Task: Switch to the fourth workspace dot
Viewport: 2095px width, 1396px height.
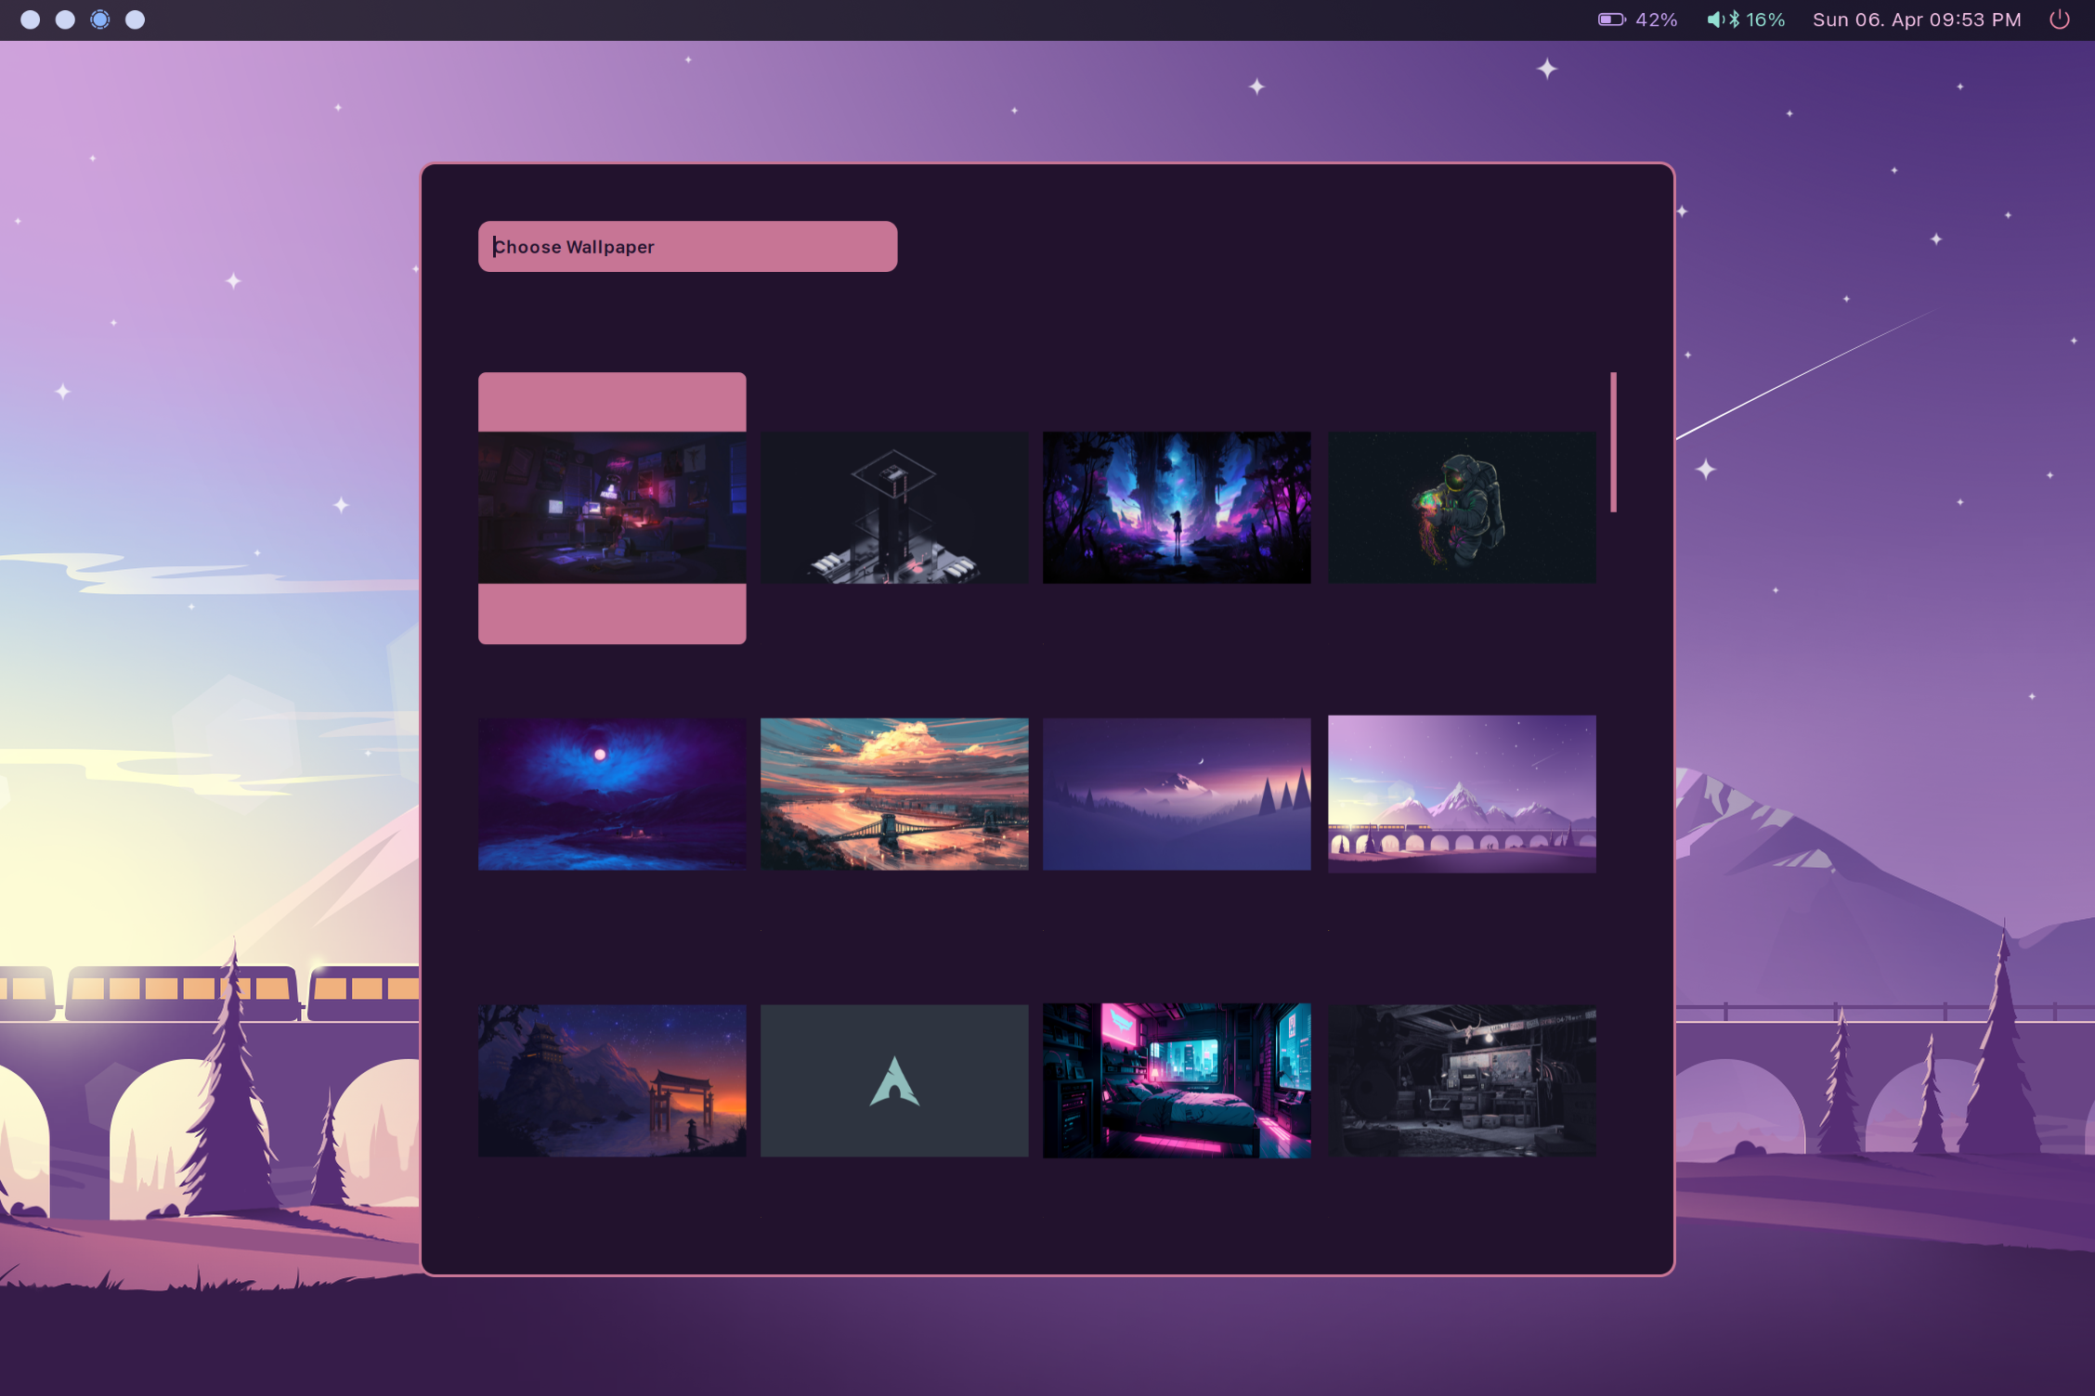Action: pyautogui.click(x=136, y=19)
